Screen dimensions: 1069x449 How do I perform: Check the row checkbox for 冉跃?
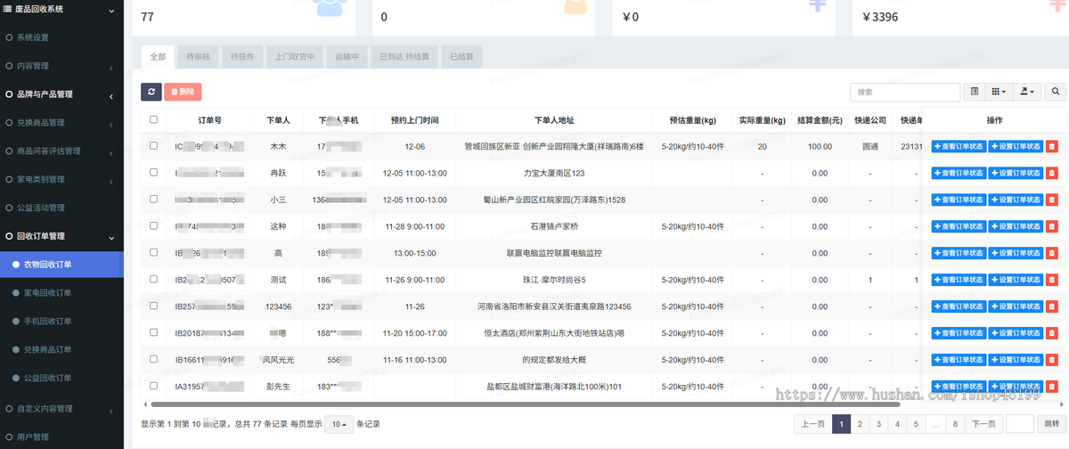coord(154,172)
